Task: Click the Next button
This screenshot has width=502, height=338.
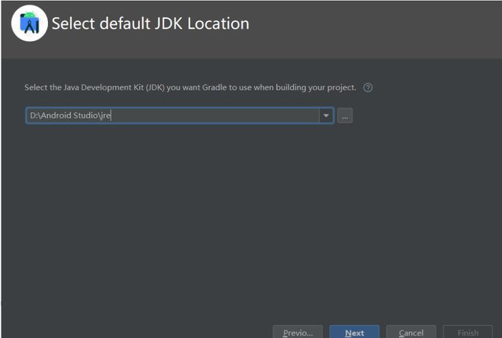Action: 354,332
